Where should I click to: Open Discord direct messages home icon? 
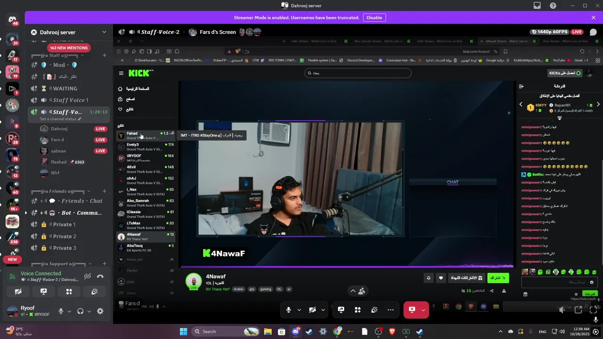click(x=12, y=20)
